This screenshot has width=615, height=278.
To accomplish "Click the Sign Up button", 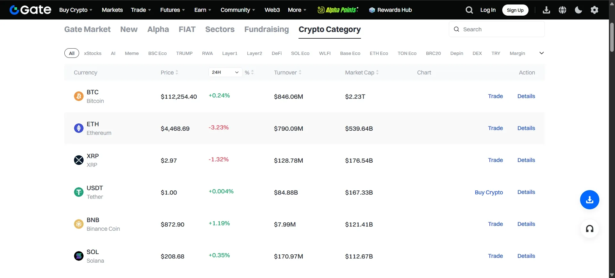I will click(515, 10).
